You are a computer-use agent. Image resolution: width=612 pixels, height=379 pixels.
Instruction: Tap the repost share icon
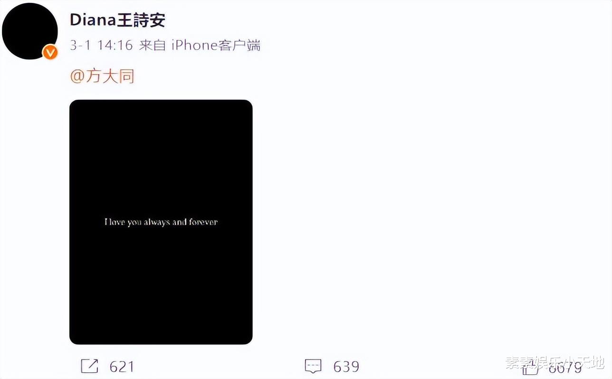tap(89, 366)
